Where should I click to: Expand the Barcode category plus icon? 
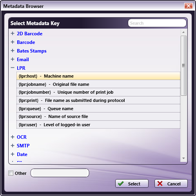tap(13, 42)
